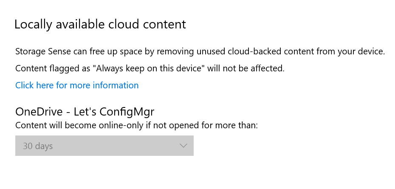Expand the "30 days" dropdown
Viewport: 395px width, 189px height.
[104, 146]
